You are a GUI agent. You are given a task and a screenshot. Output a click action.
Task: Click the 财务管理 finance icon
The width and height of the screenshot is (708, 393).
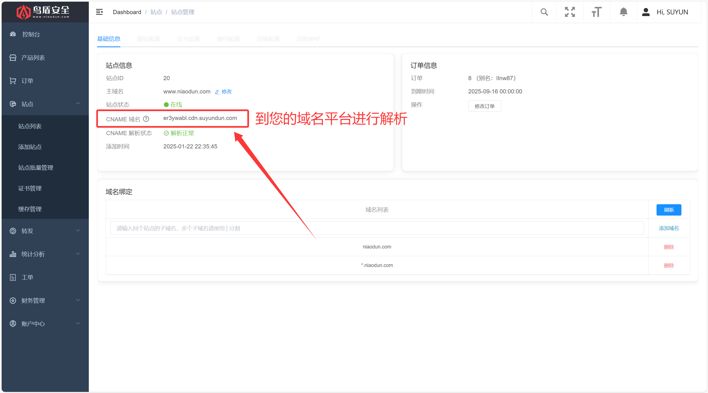(x=13, y=300)
